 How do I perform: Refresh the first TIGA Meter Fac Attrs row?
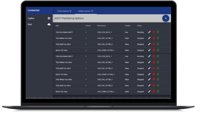click(158, 38)
